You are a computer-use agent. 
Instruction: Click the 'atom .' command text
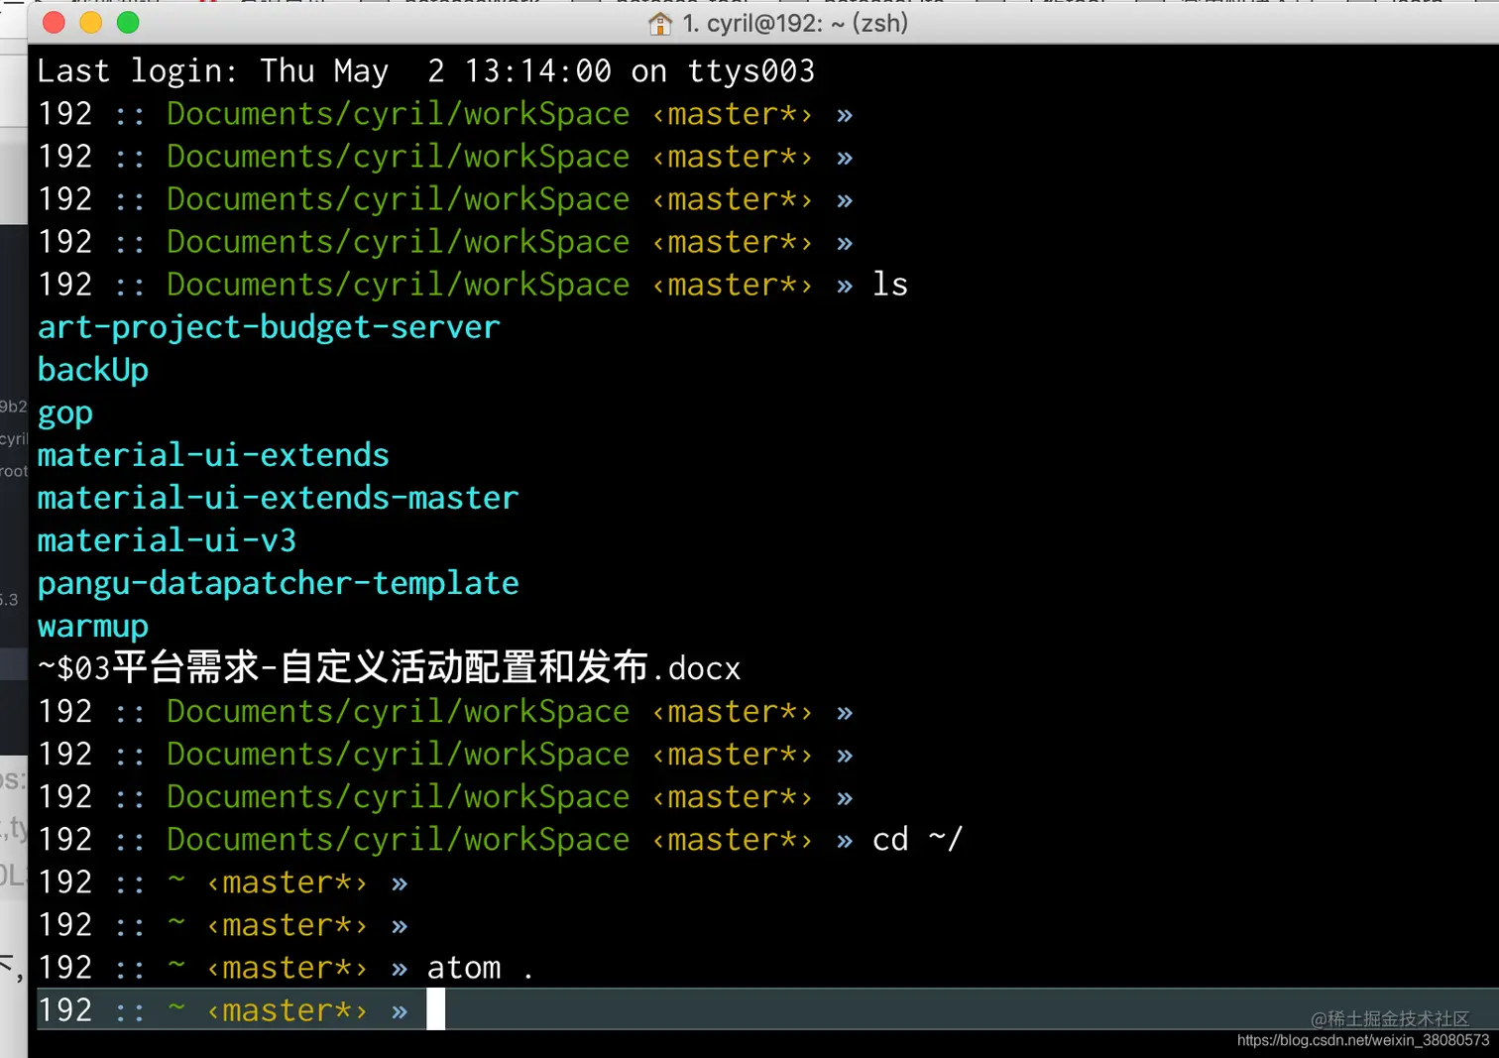[481, 968]
